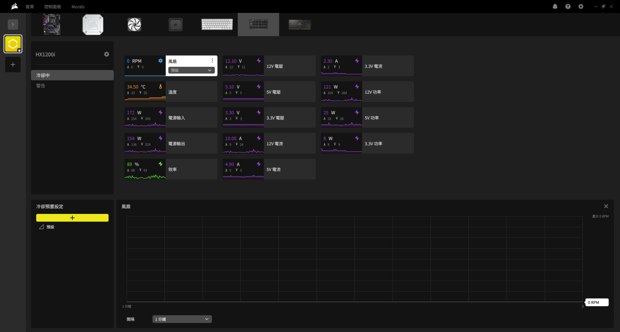Open the fan tile three-dot menu
Screen dimensions: 620x332
point(212,61)
